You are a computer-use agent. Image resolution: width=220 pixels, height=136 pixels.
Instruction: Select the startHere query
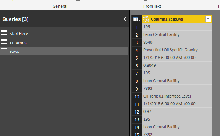click(x=64, y=34)
